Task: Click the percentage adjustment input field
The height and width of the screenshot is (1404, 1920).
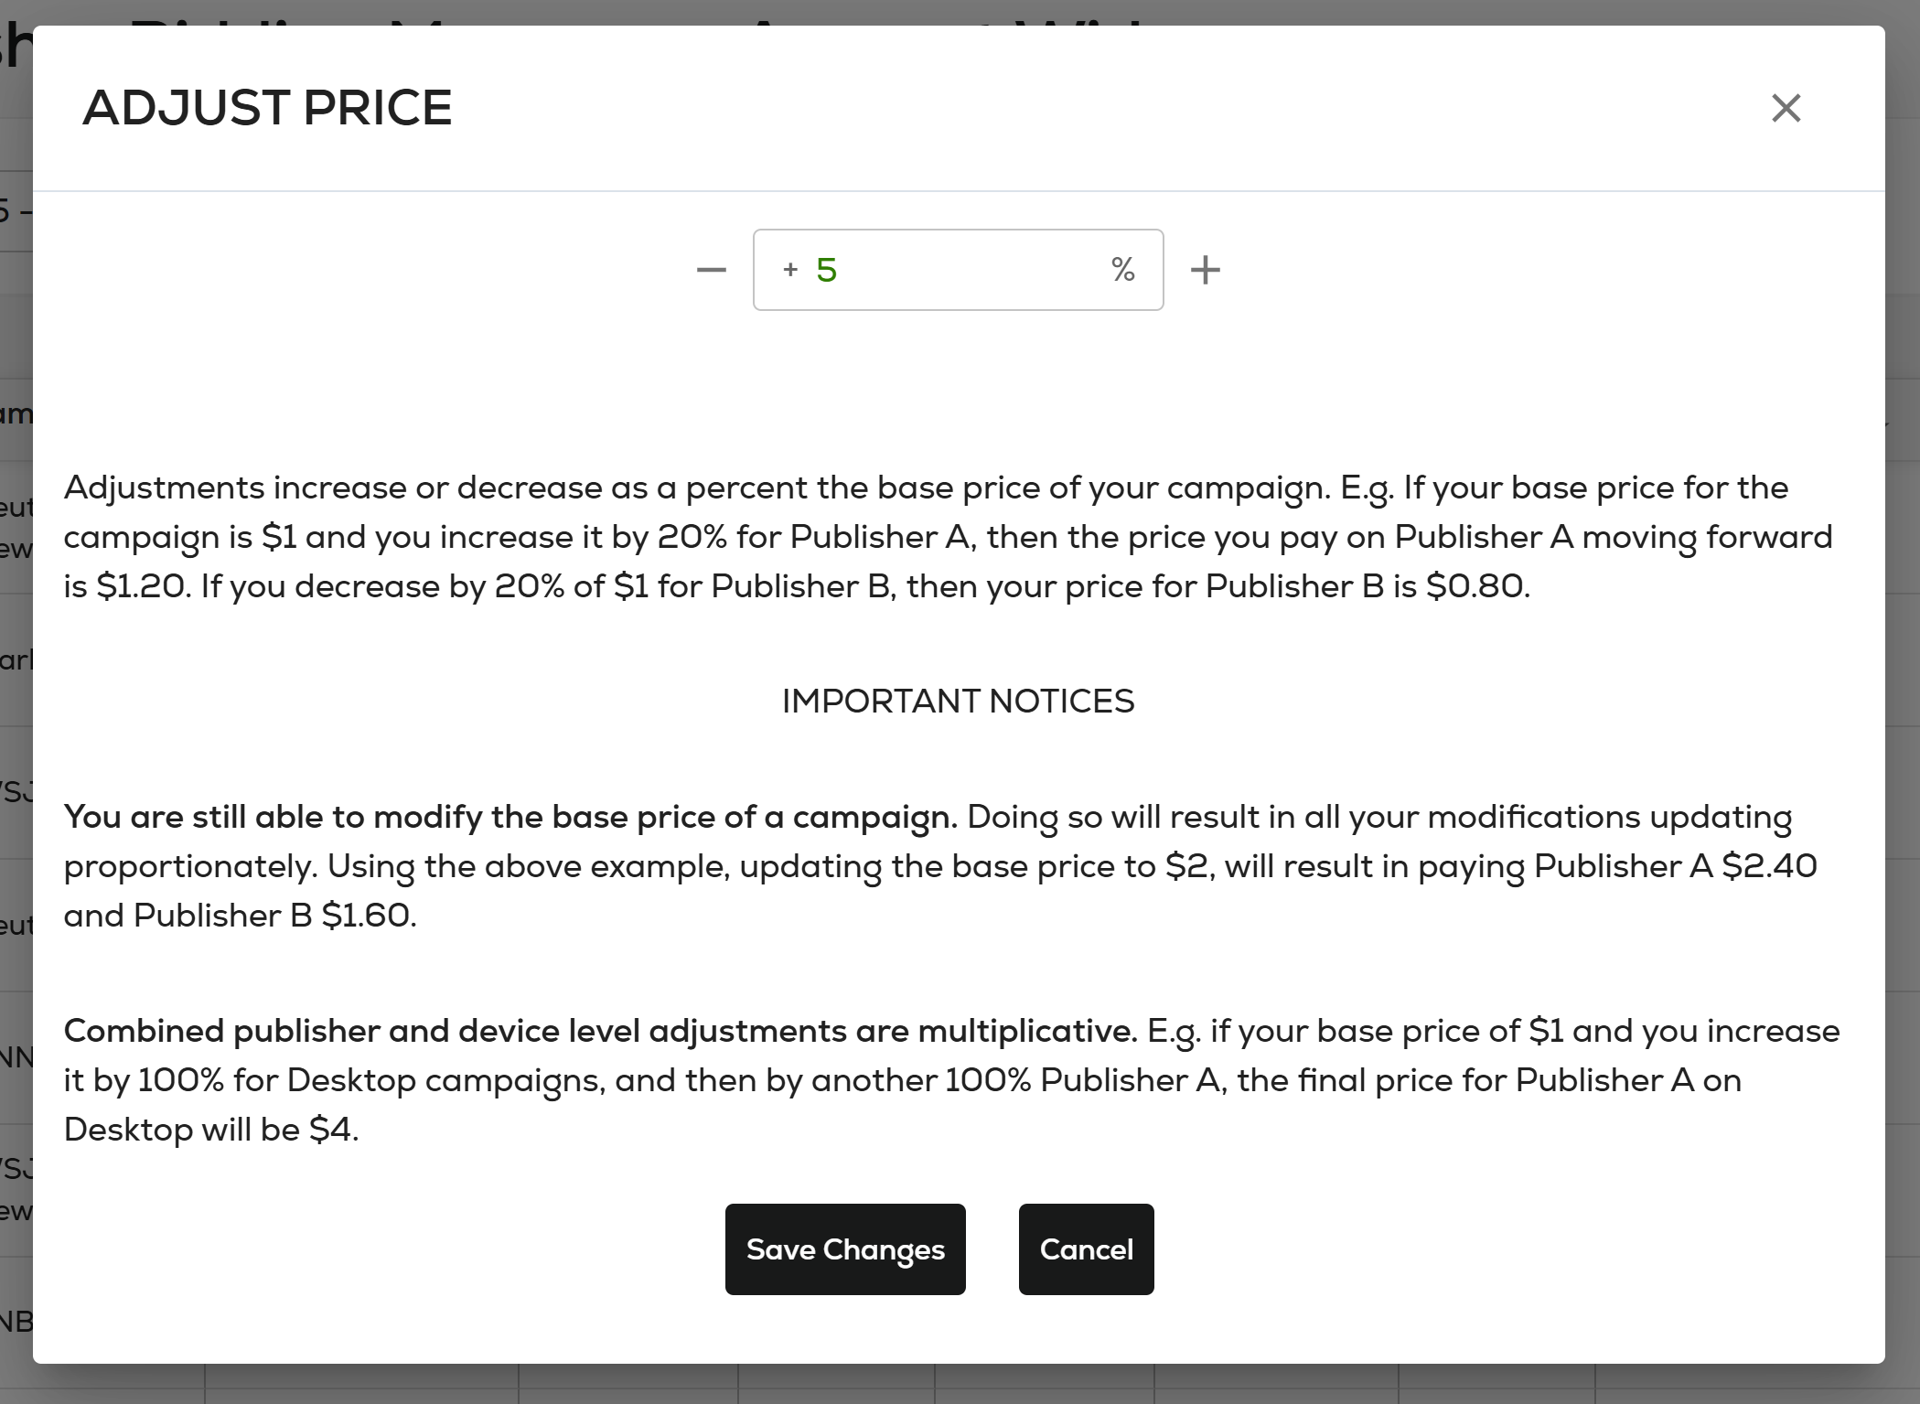Action: [958, 270]
